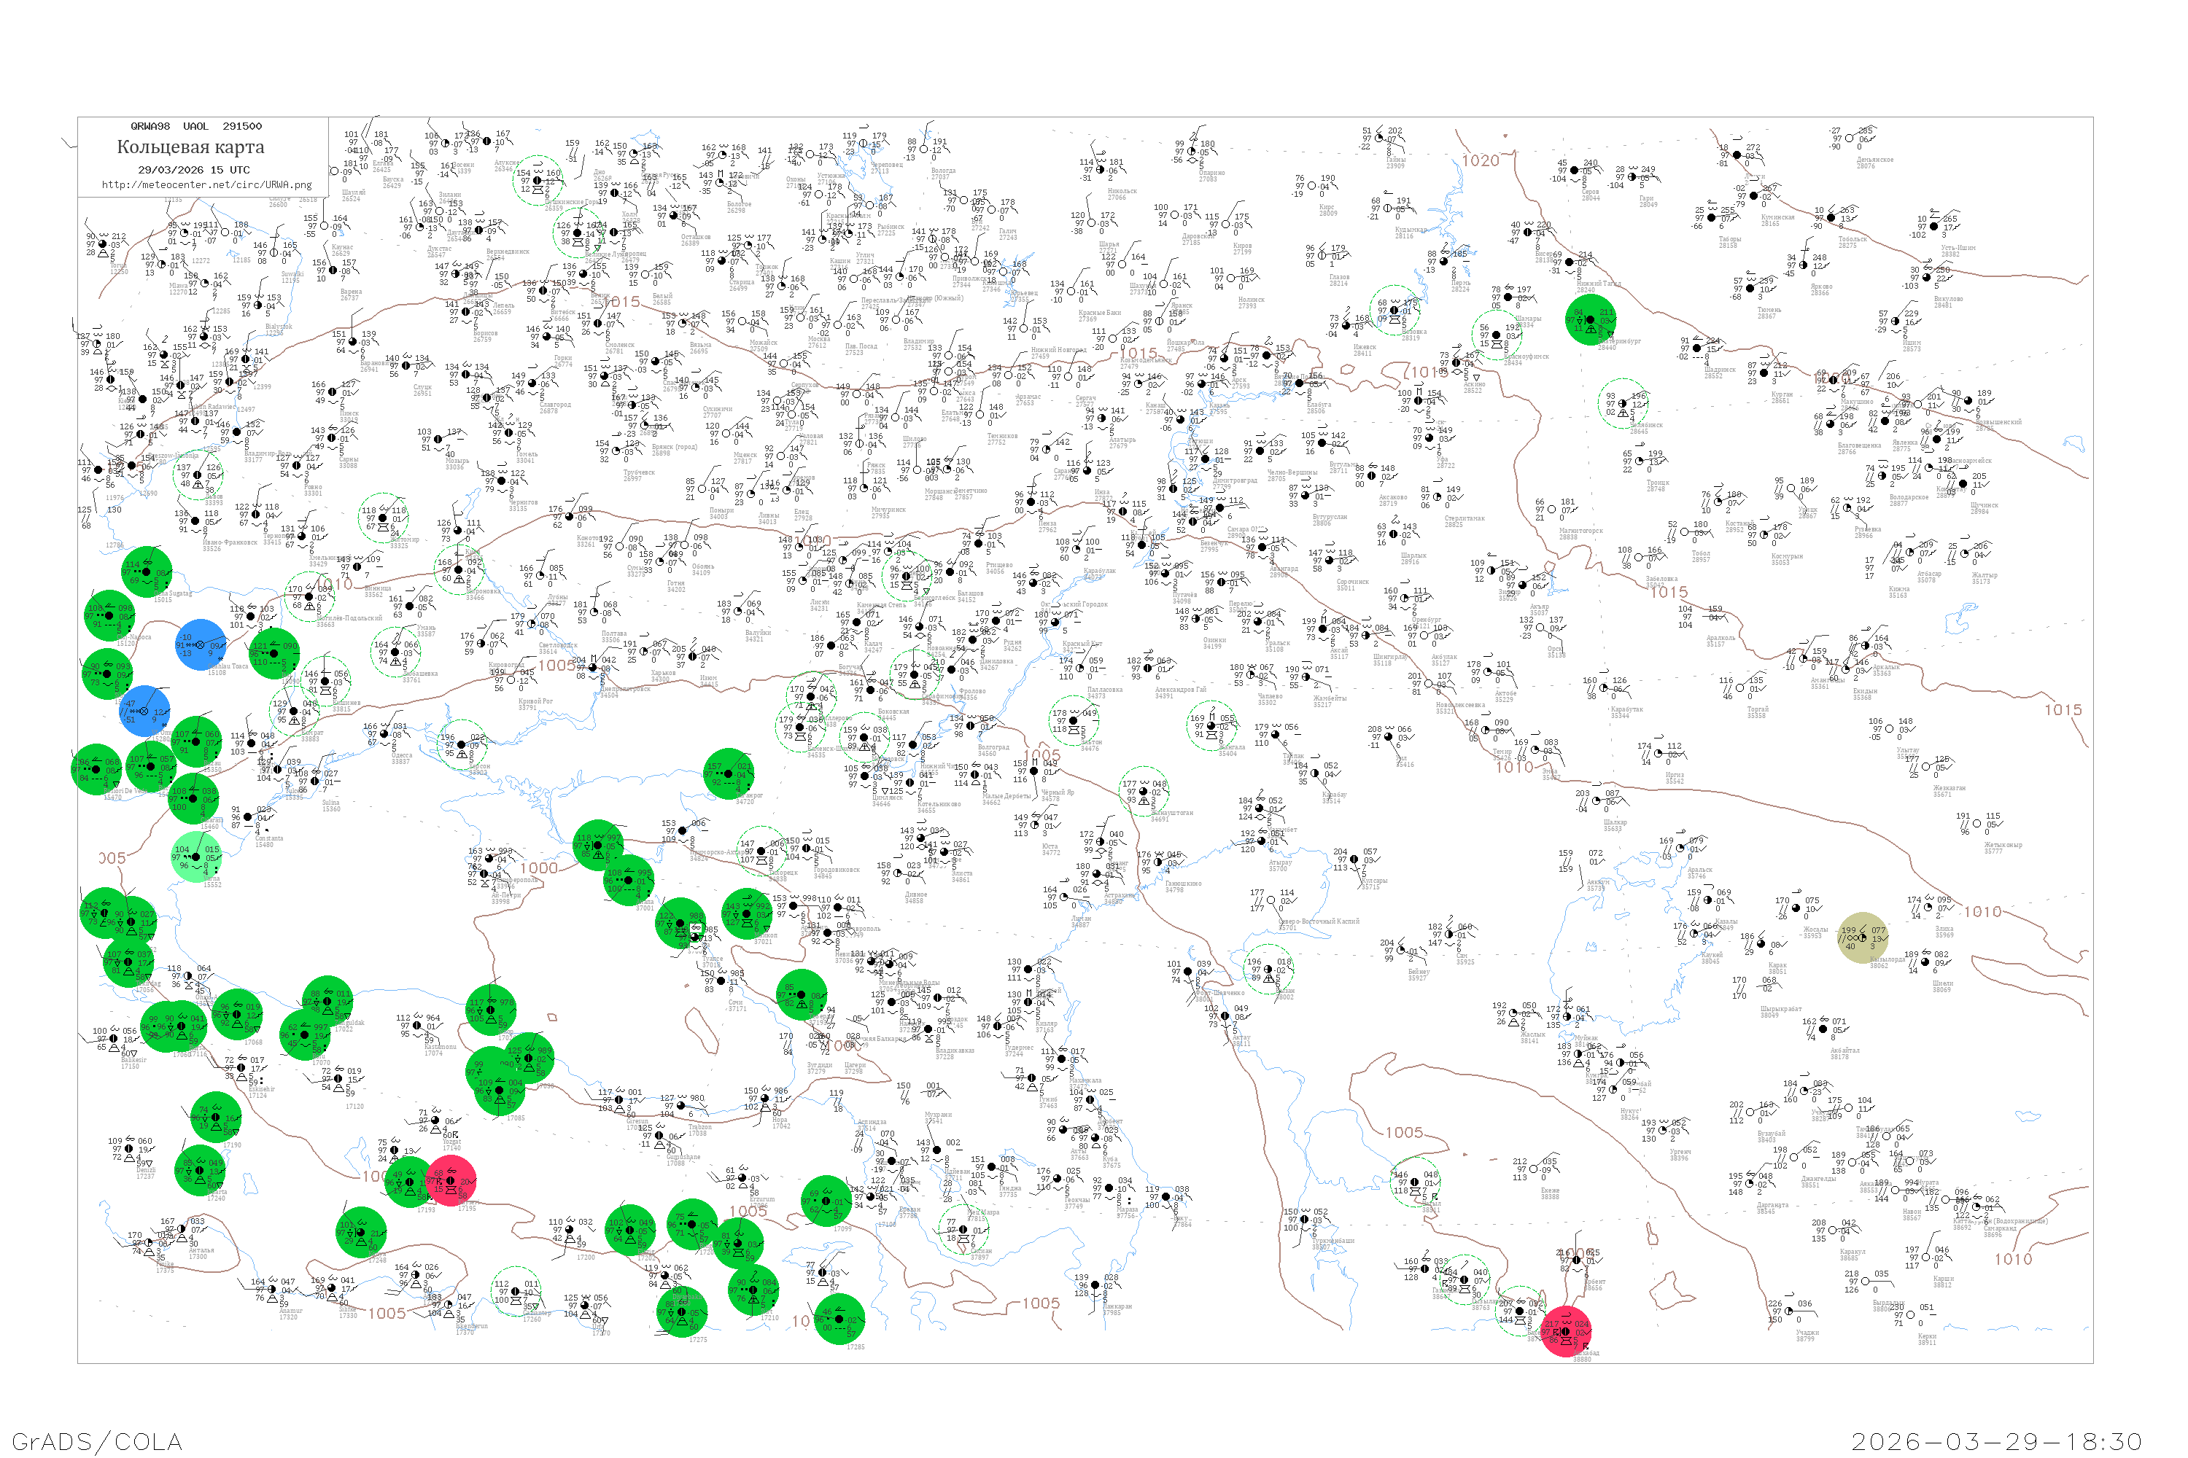Click the dashed green circle at Херсон

[x=462, y=745]
